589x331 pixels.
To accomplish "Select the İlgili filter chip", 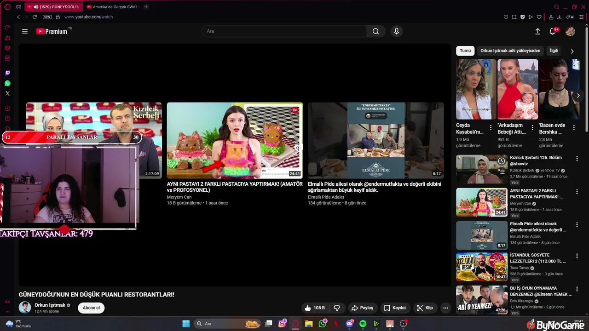I will click(x=554, y=51).
